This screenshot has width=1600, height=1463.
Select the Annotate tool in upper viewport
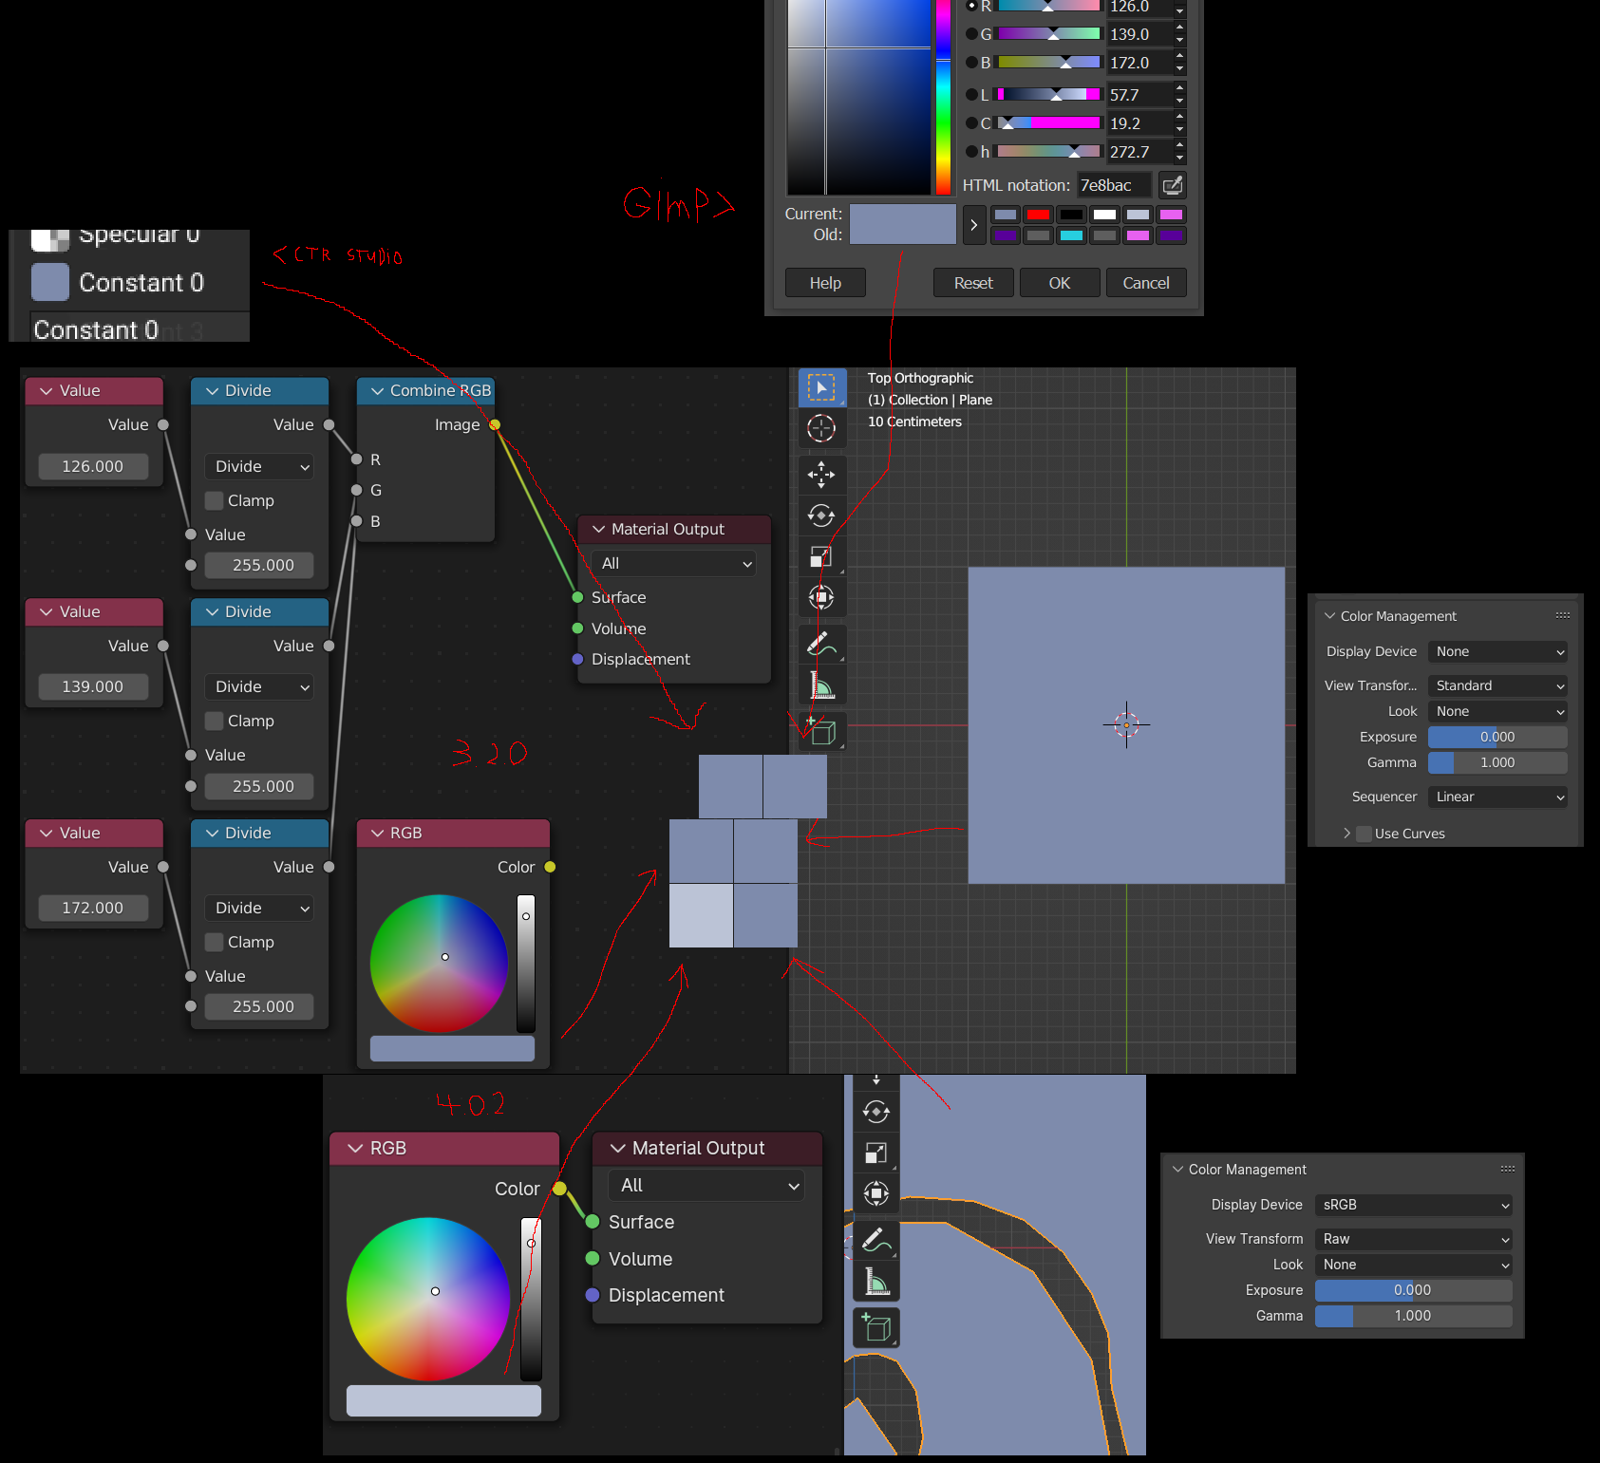coord(821,644)
